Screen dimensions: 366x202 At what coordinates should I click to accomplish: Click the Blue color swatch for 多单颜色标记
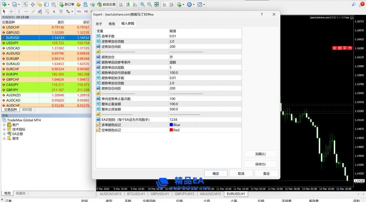[x=171, y=125]
